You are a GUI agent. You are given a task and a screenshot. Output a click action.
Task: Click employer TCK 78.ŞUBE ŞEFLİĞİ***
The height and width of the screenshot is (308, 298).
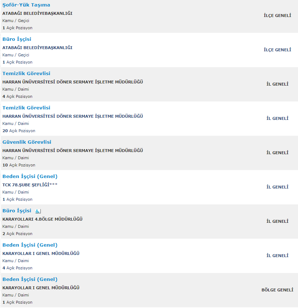[x=30, y=185]
